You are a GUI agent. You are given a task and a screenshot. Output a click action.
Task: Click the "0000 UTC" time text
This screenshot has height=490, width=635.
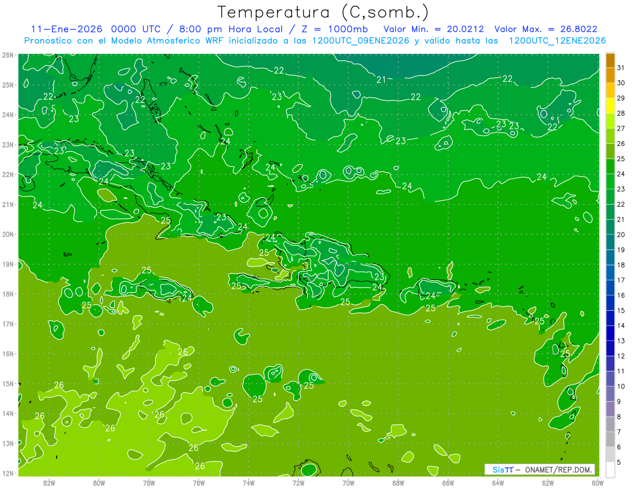pos(137,30)
